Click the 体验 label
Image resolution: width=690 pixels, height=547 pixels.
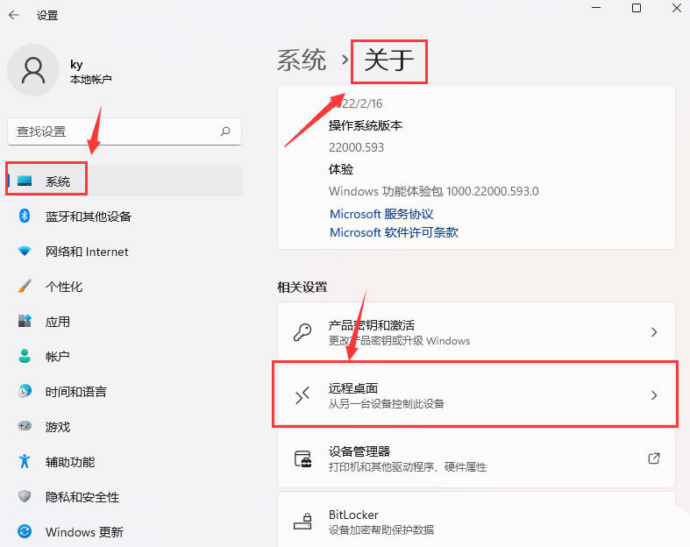(x=340, y=169)
